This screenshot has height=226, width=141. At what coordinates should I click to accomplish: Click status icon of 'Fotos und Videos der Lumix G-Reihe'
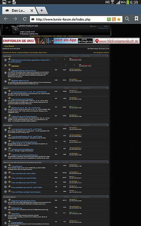(x=6, y=173)
